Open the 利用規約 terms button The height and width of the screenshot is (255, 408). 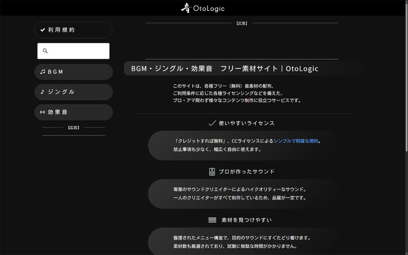pos(73,30)
